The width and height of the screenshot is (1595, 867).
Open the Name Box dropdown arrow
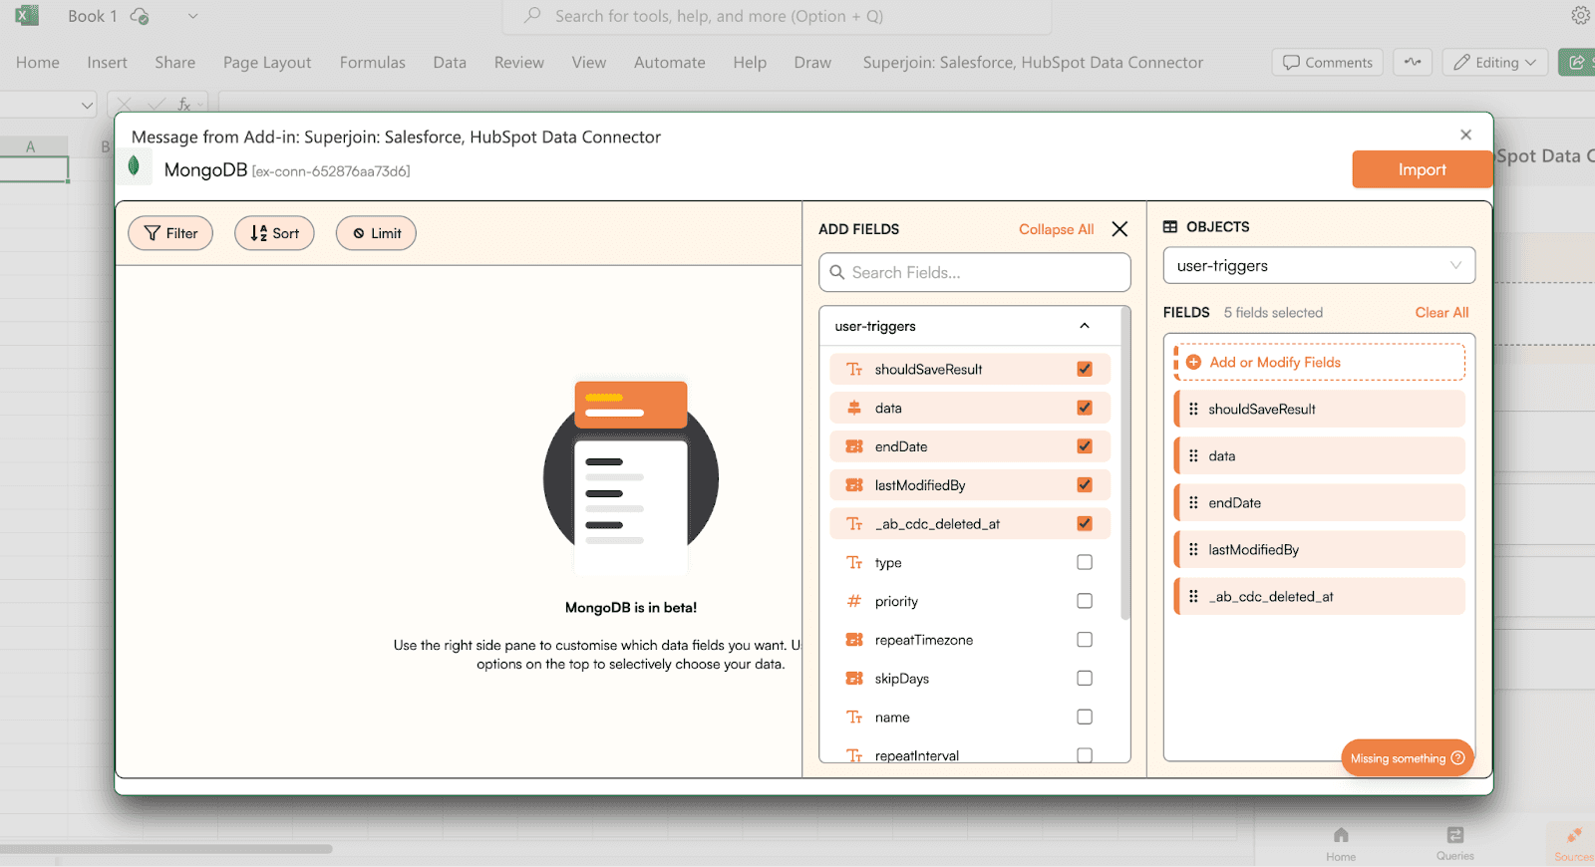coord(88,105)
